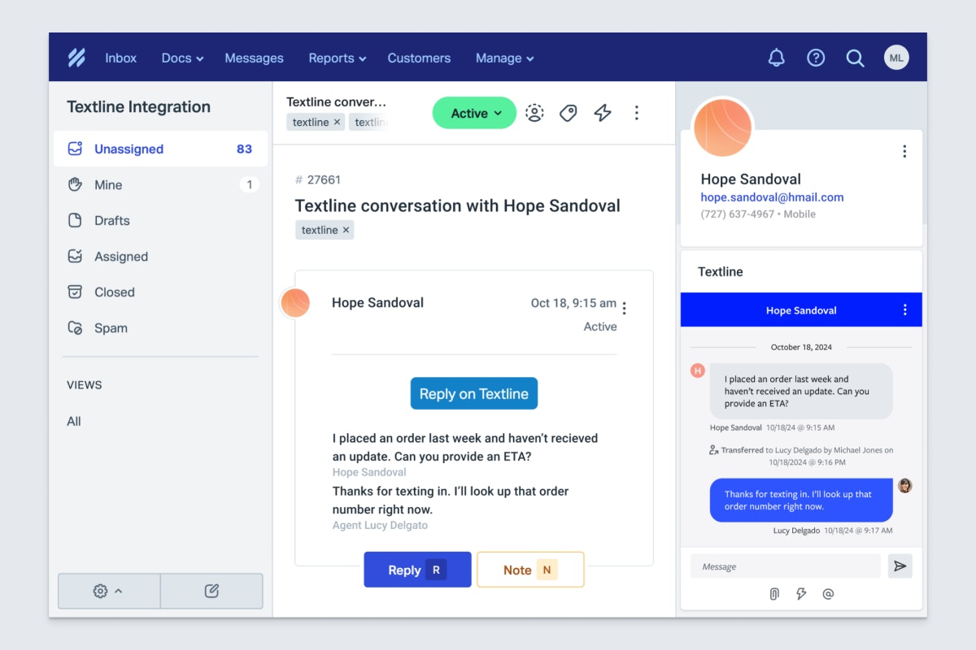Click the search magnifier in the navigation bar
976x650 pixels.
pyautogui.click(x=855, y=57)
